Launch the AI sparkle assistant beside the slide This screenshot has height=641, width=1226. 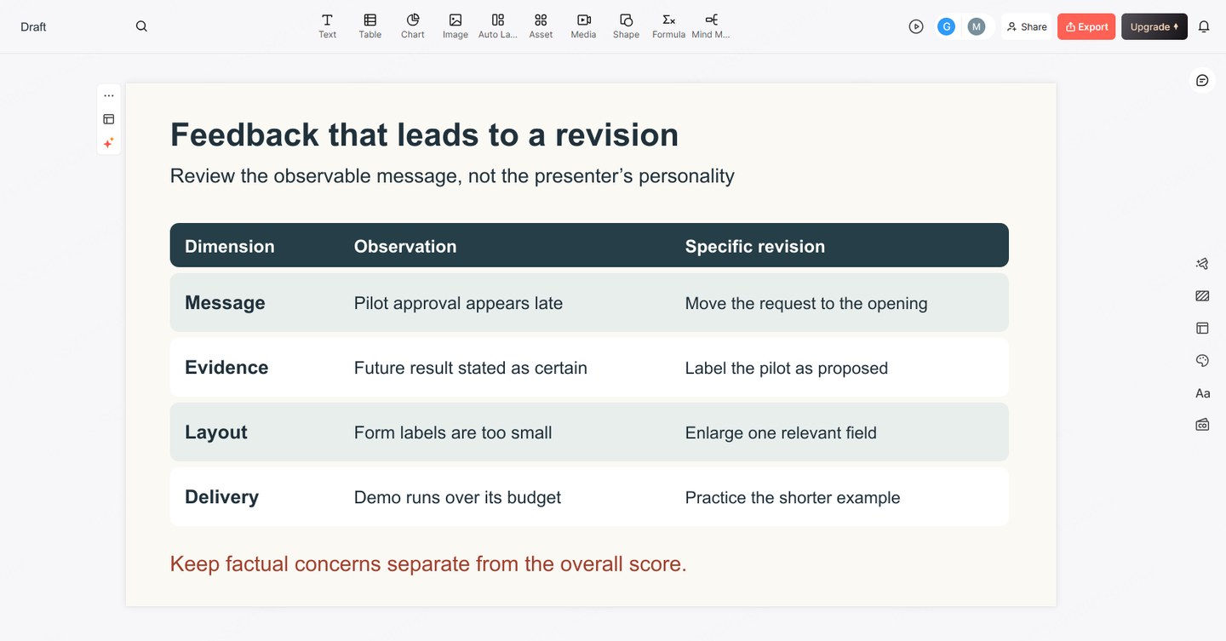pyautogui.click(x=109, y=143)
